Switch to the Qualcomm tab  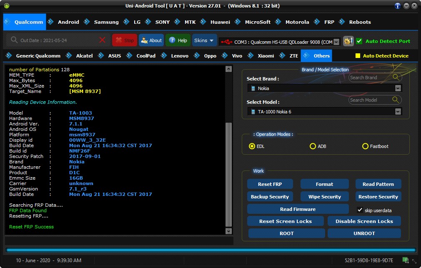click(25, 22)
